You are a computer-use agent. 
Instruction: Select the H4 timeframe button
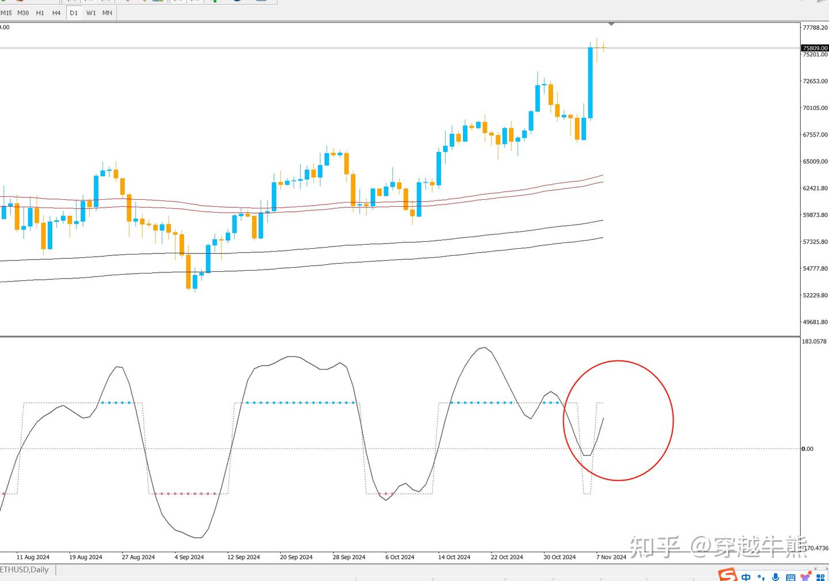(56, 13)
